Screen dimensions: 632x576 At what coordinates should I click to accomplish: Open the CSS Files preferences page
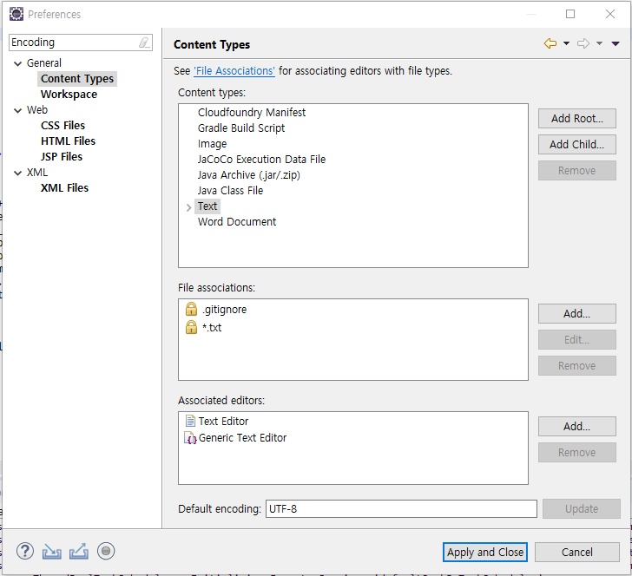pyautogui.click(x=63, y=126)
